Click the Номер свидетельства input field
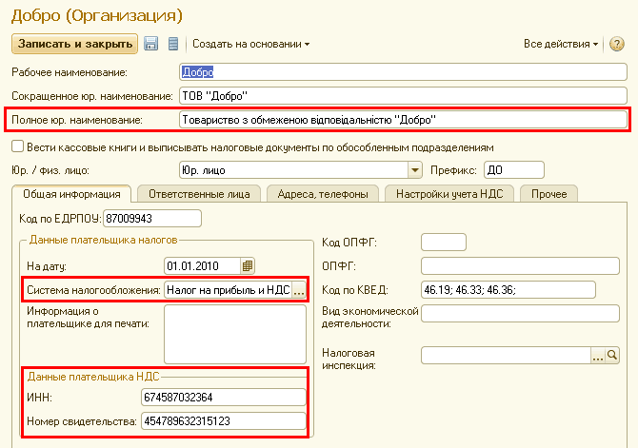 (223, 420)
